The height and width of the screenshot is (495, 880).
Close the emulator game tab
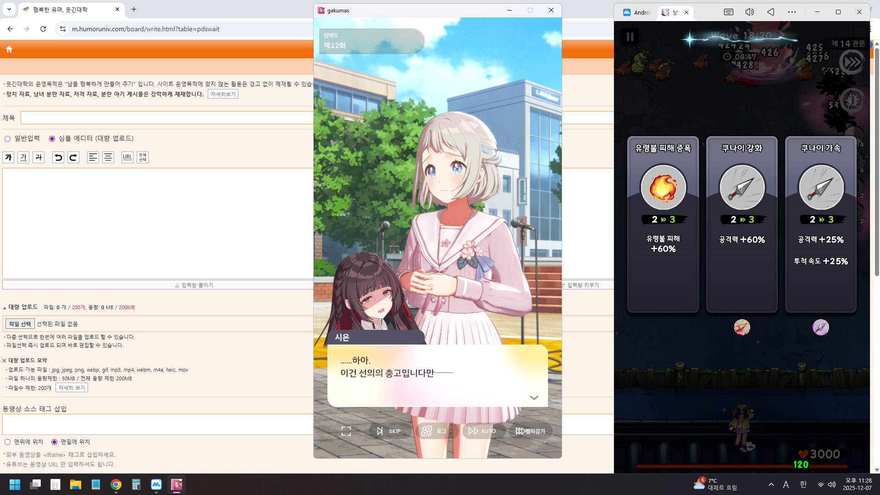coord(686,12)
